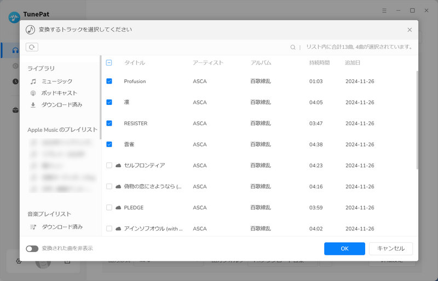Open ポッドキャスト library section
The width and height of the screenshot is (438, 281).
click(59, 93)
